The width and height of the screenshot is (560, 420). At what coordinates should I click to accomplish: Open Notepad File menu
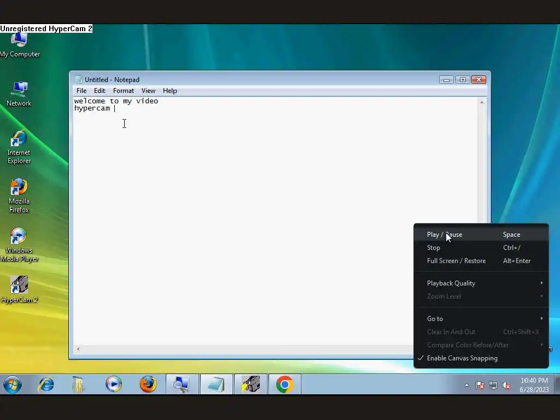click(81, 91)
